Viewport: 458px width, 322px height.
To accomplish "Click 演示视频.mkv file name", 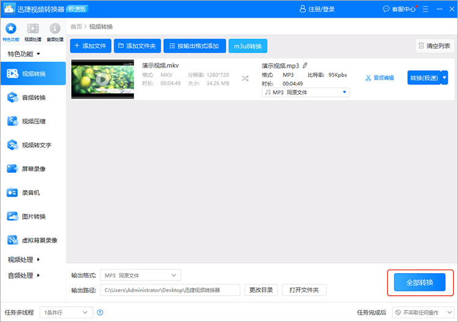I will 161,65.
